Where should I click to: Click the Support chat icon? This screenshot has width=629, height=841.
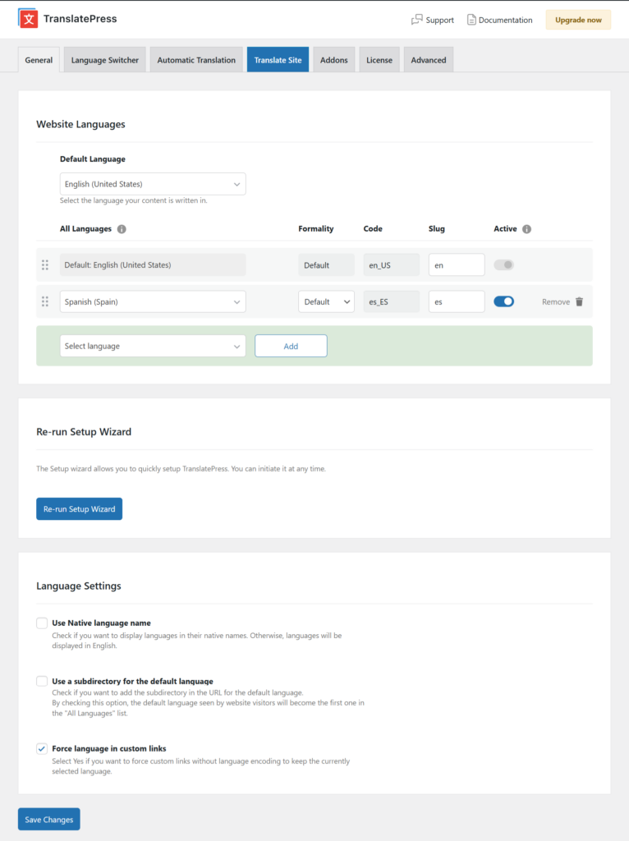coord(417,20)
